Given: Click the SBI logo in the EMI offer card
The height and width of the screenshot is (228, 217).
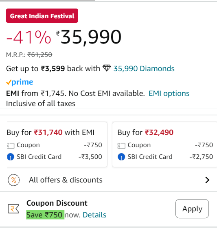Looking at the screenshot, I should tap(11, 157).
